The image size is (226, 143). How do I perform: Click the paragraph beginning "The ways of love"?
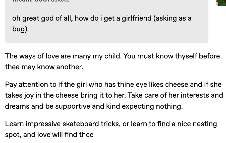(x=112, y=61)
